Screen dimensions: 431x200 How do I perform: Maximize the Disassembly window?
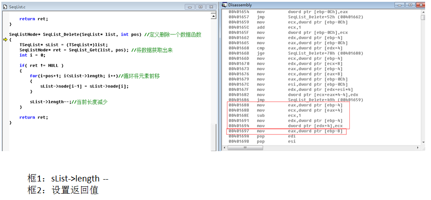pyautogui.click(x=411, y=5)
